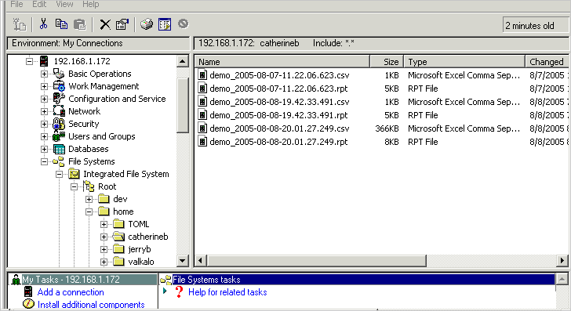
Task: Click the tree pane scroll down arrow
Action: point(183,260)
